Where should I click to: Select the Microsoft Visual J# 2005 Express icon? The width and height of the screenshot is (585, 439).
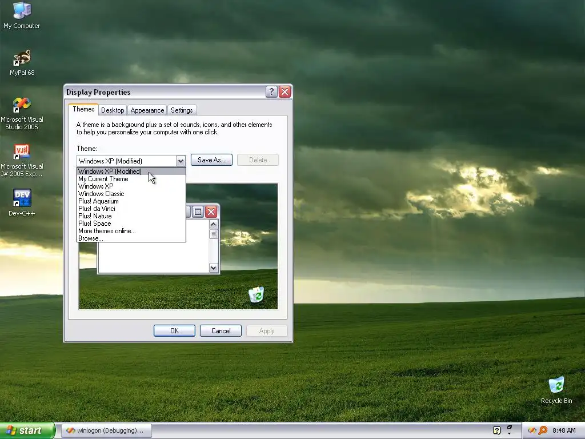click(x=22, y=161)
